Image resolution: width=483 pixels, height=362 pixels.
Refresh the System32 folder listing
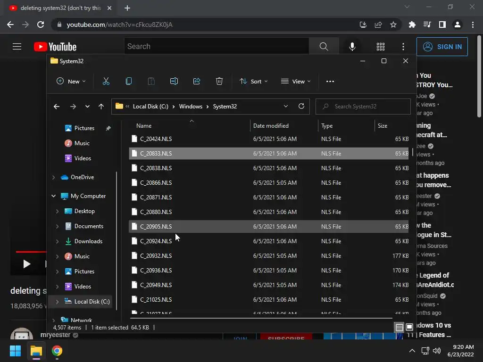301,106
